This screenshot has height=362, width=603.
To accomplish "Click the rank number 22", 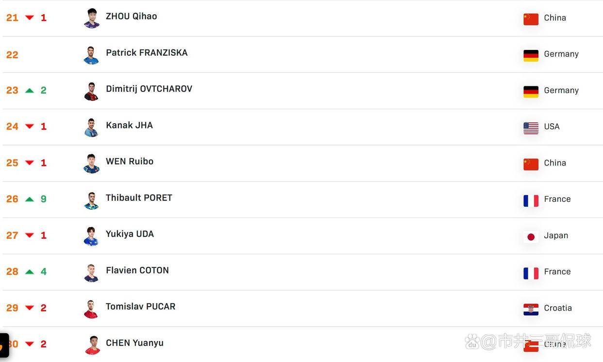I will [12, 55].
